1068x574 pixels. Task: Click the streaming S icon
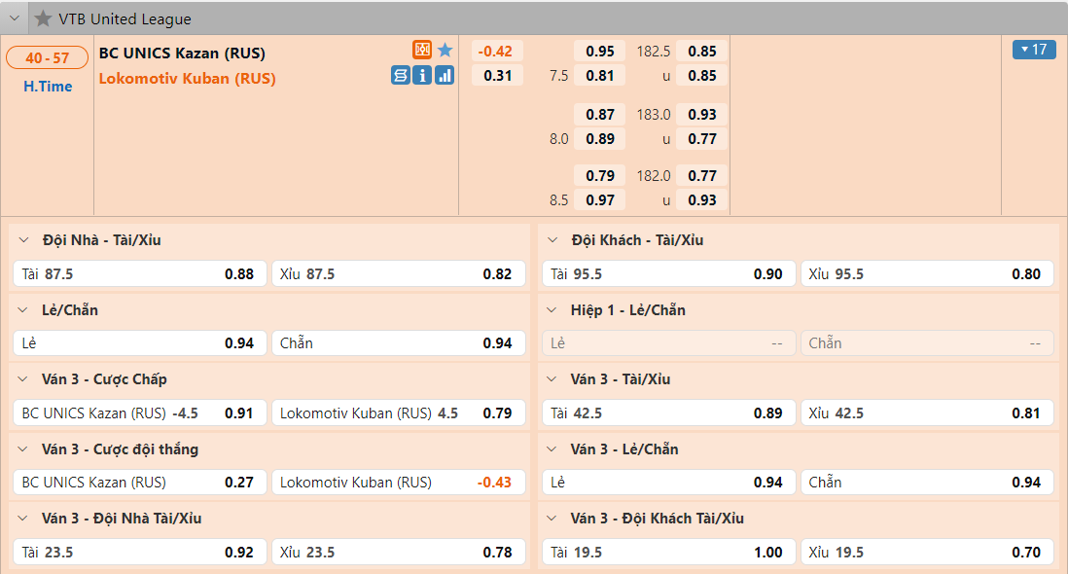[x=401, y=76]
